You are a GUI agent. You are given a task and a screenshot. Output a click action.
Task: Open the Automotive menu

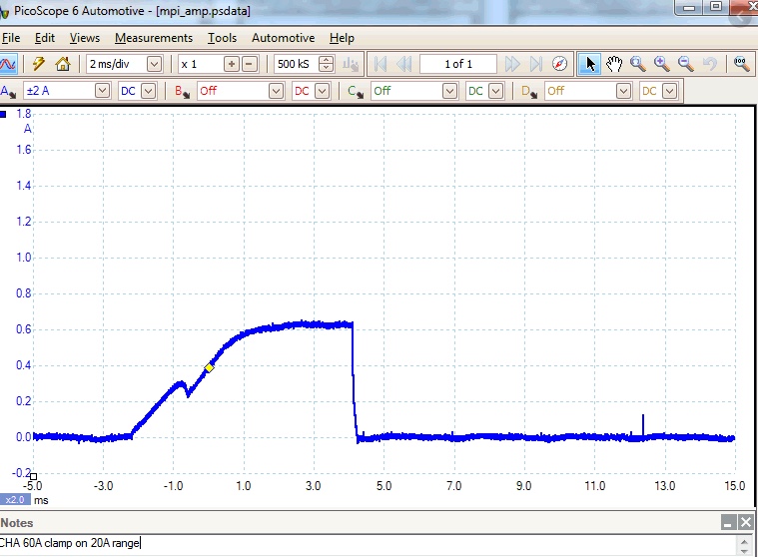click(284, 38)
